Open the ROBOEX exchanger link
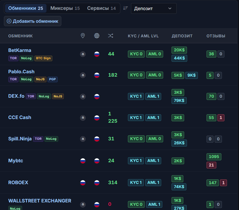The width and height of the screenshot is (239, 210). (x=18, y=182)
